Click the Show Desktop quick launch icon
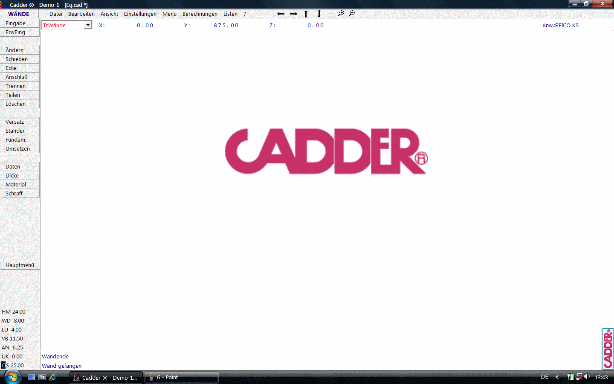The width and height of the screenshot is (614, 384). (x=31, y=377)
